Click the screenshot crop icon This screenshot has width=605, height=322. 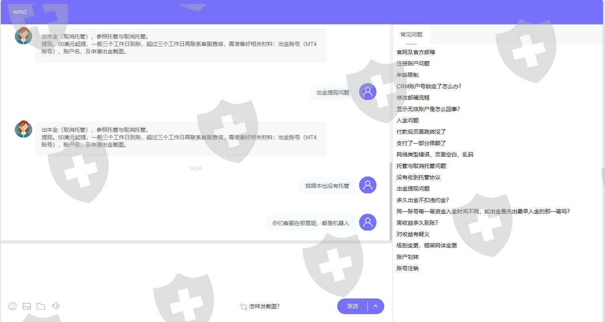[243, 307]
